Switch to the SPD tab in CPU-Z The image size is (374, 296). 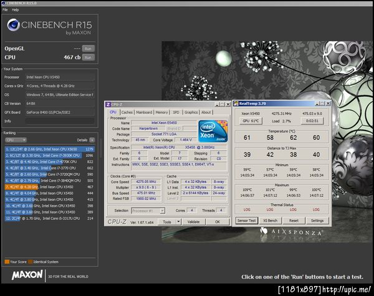point(176,112)
